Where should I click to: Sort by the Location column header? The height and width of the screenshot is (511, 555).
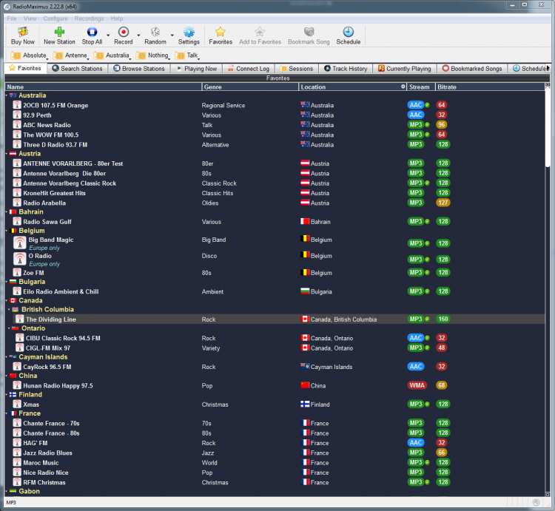353,87
